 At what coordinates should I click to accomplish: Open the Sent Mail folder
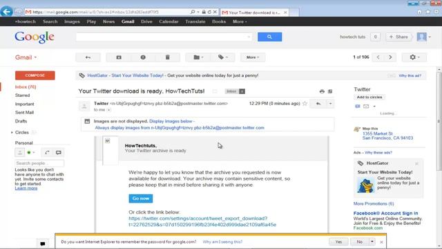[24, 112]
